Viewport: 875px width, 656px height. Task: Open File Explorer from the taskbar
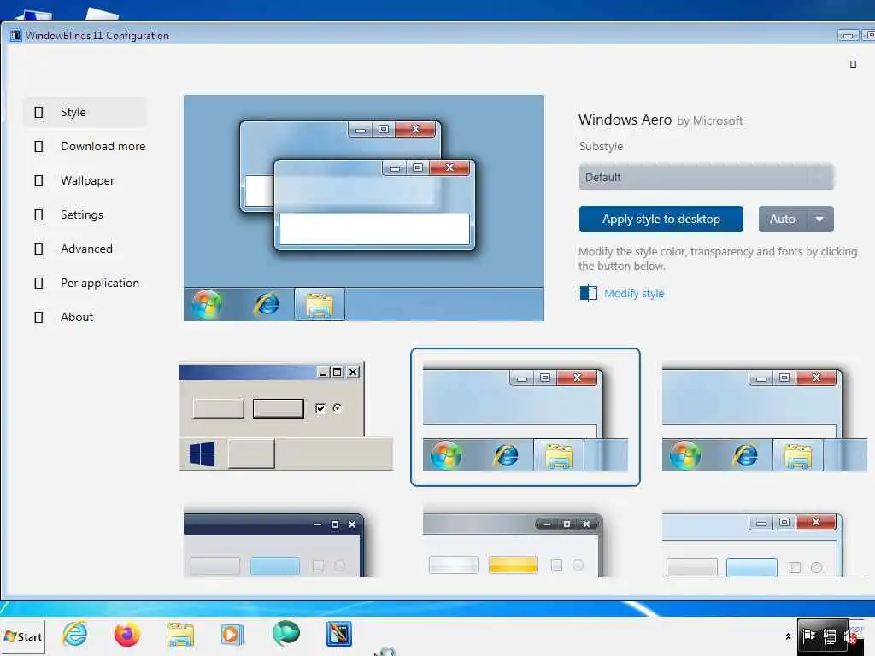click(180, 635)
